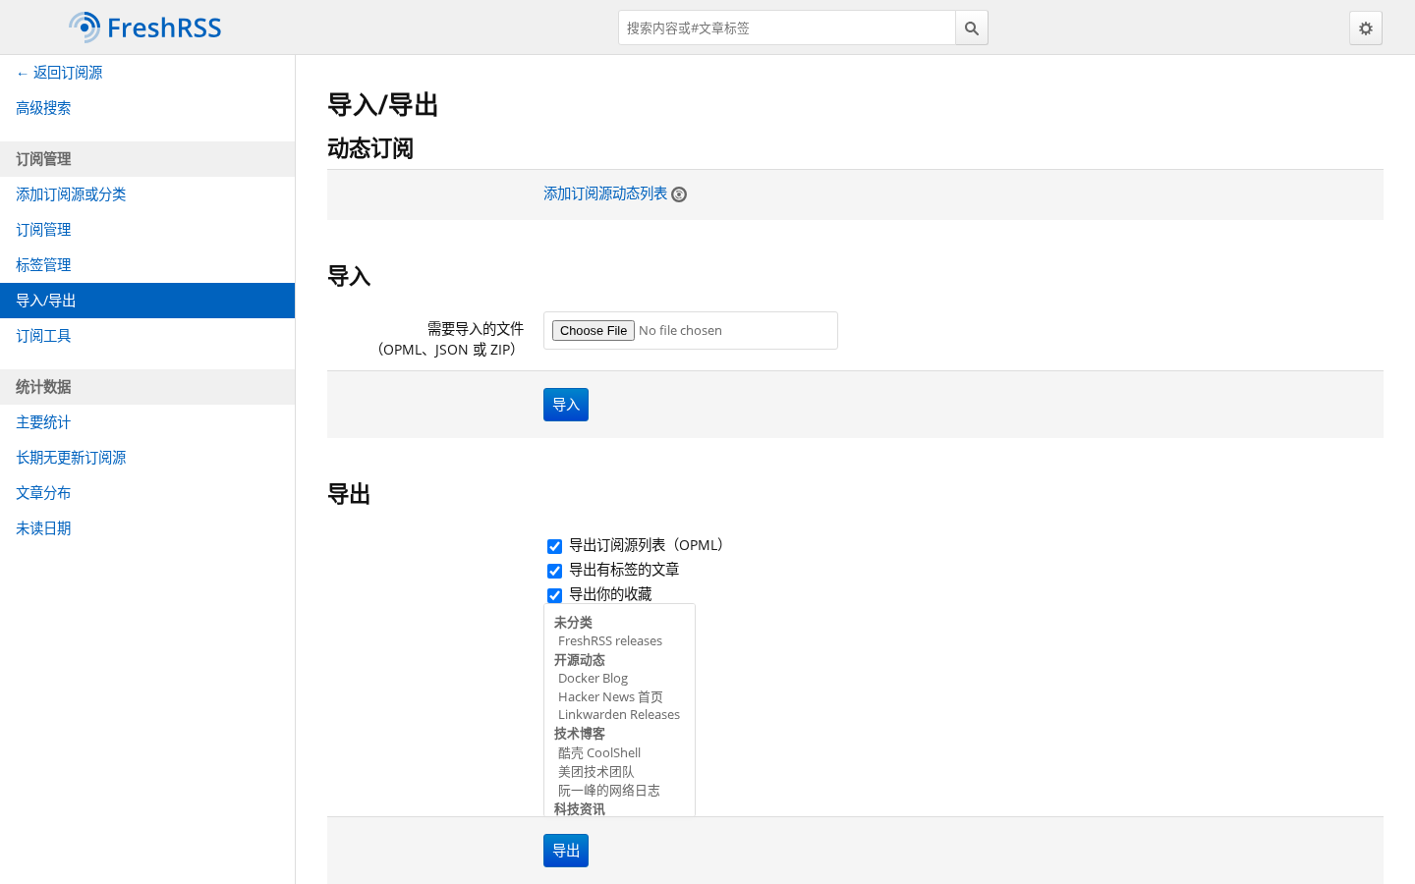Screen dimensions: 1415x884
Task: Click the 开源动态 group label
Action: pos(580,660)
